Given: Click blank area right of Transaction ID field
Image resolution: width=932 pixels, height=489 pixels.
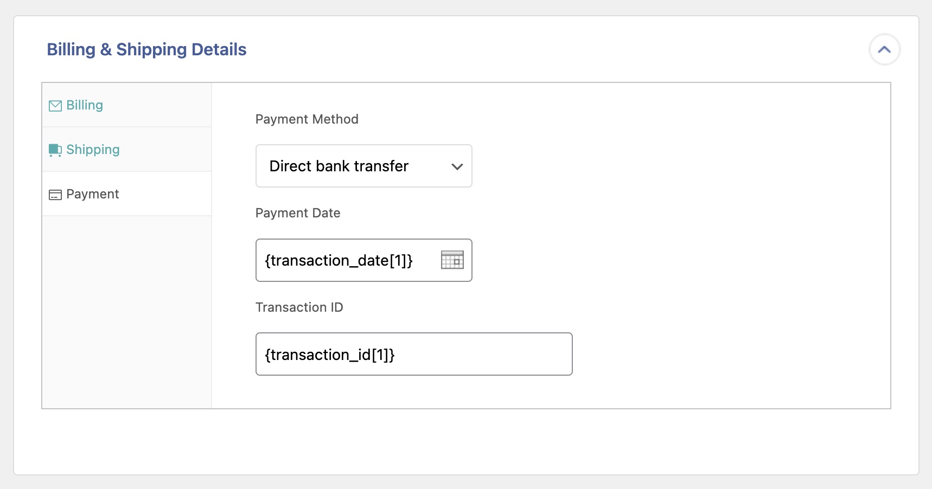Looking at the screenshot, I should (x=727, y=354).
